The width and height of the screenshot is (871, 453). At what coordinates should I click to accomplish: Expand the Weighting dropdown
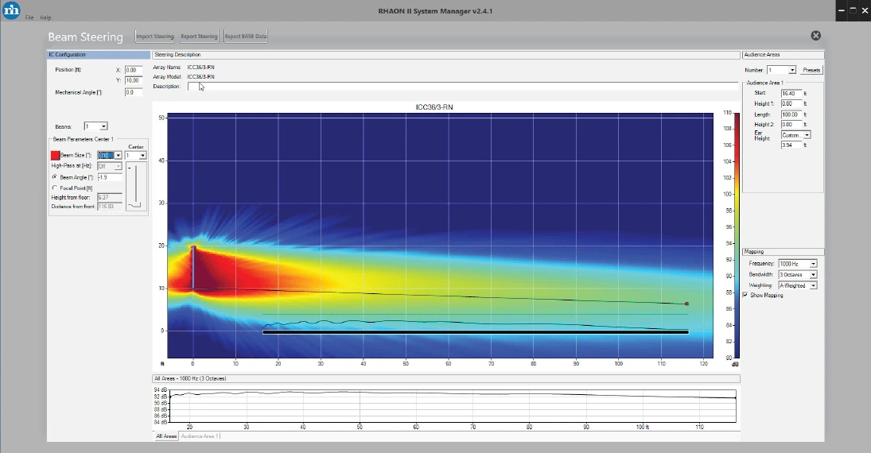(812, 285)
